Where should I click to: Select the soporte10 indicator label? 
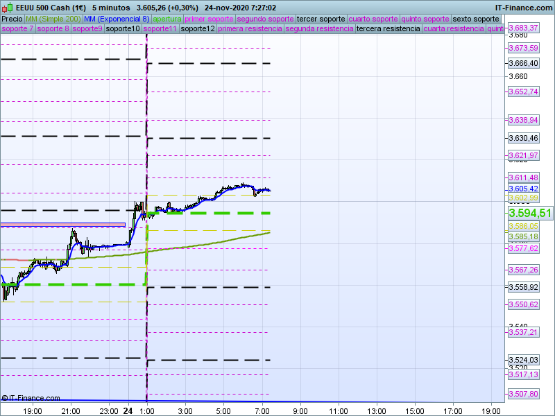tap(123, 29)
